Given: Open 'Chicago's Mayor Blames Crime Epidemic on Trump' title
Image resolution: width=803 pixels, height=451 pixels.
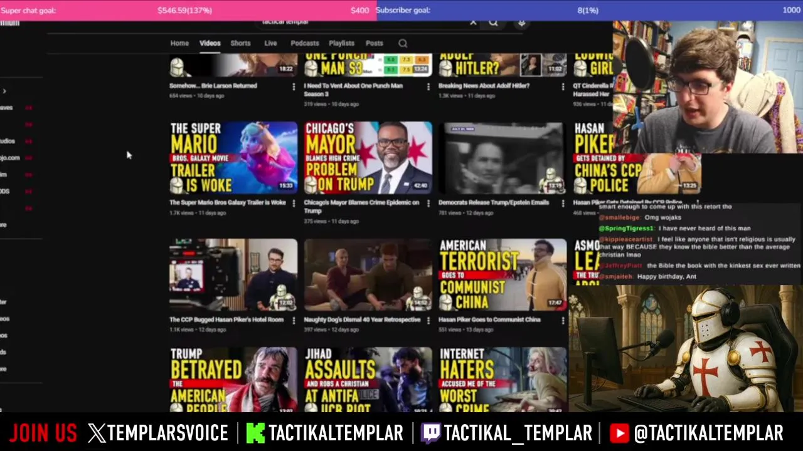Looking at the screenshot, I should click(361, 207).
